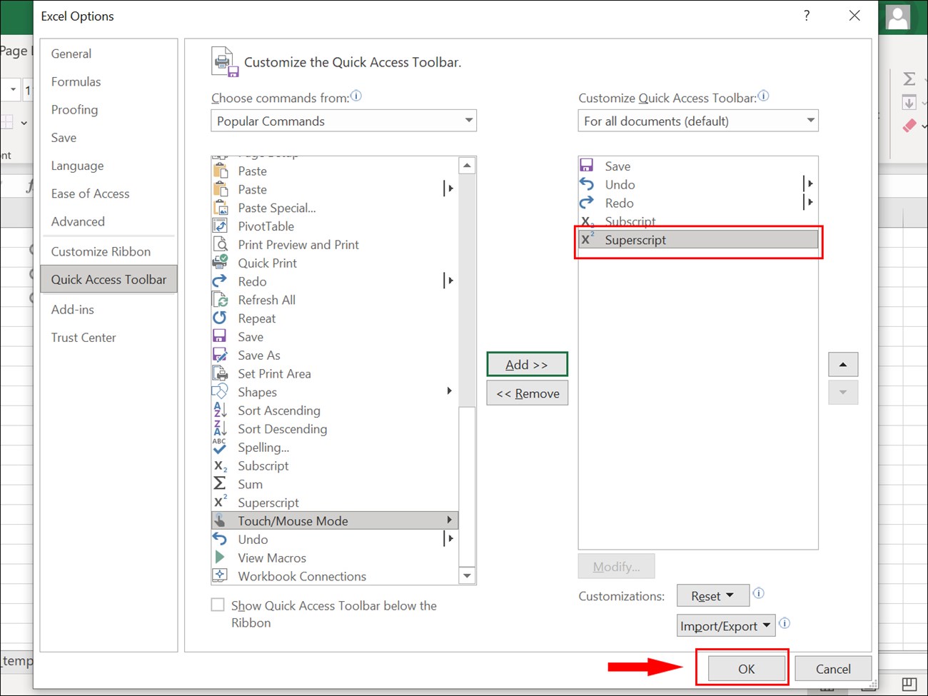This screenshot has width=928, height=696.
Task: Click the Paste Special command icon
Action: (220, 208)
